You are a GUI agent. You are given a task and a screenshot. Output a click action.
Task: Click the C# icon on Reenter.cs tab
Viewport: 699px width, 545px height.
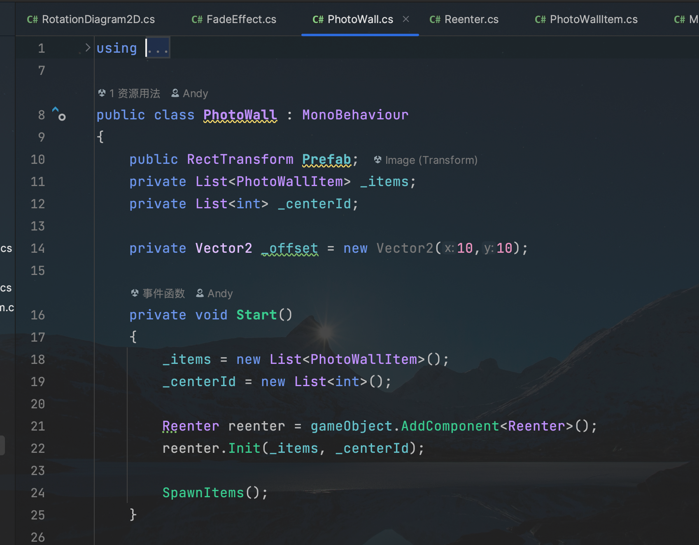click(435, 19)
